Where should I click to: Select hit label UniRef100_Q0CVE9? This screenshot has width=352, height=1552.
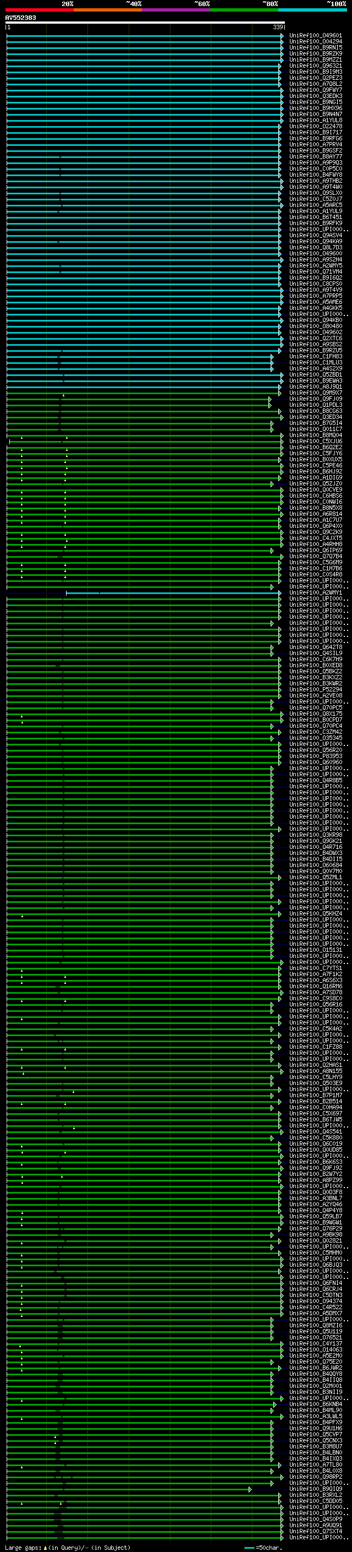click(x=315, y=490)
